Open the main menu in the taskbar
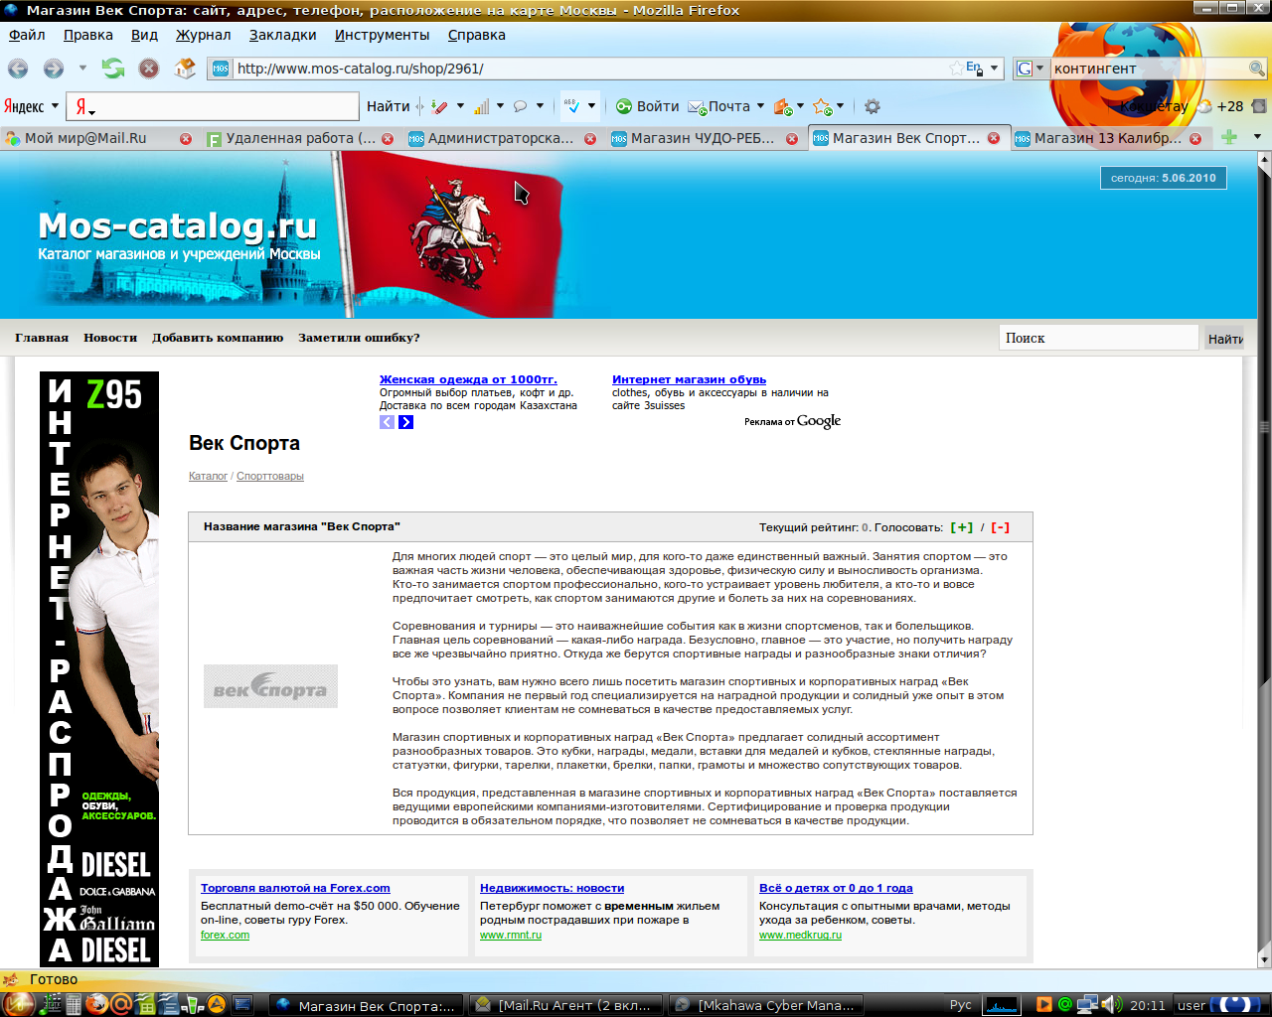 tap(18, 1004)
